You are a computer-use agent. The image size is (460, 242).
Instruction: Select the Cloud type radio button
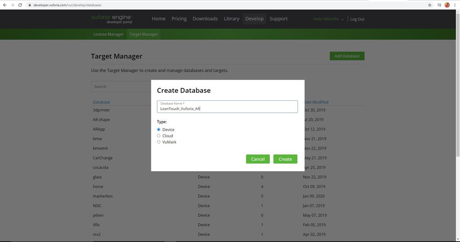pos(159,136)
